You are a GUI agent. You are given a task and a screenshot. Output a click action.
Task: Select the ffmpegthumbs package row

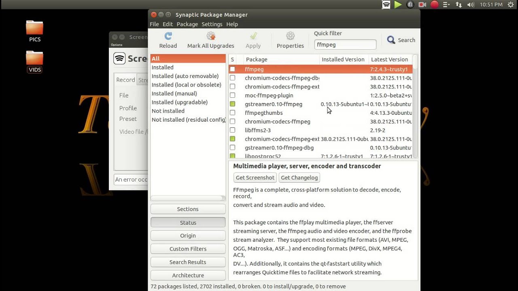(x=321, y=113)
